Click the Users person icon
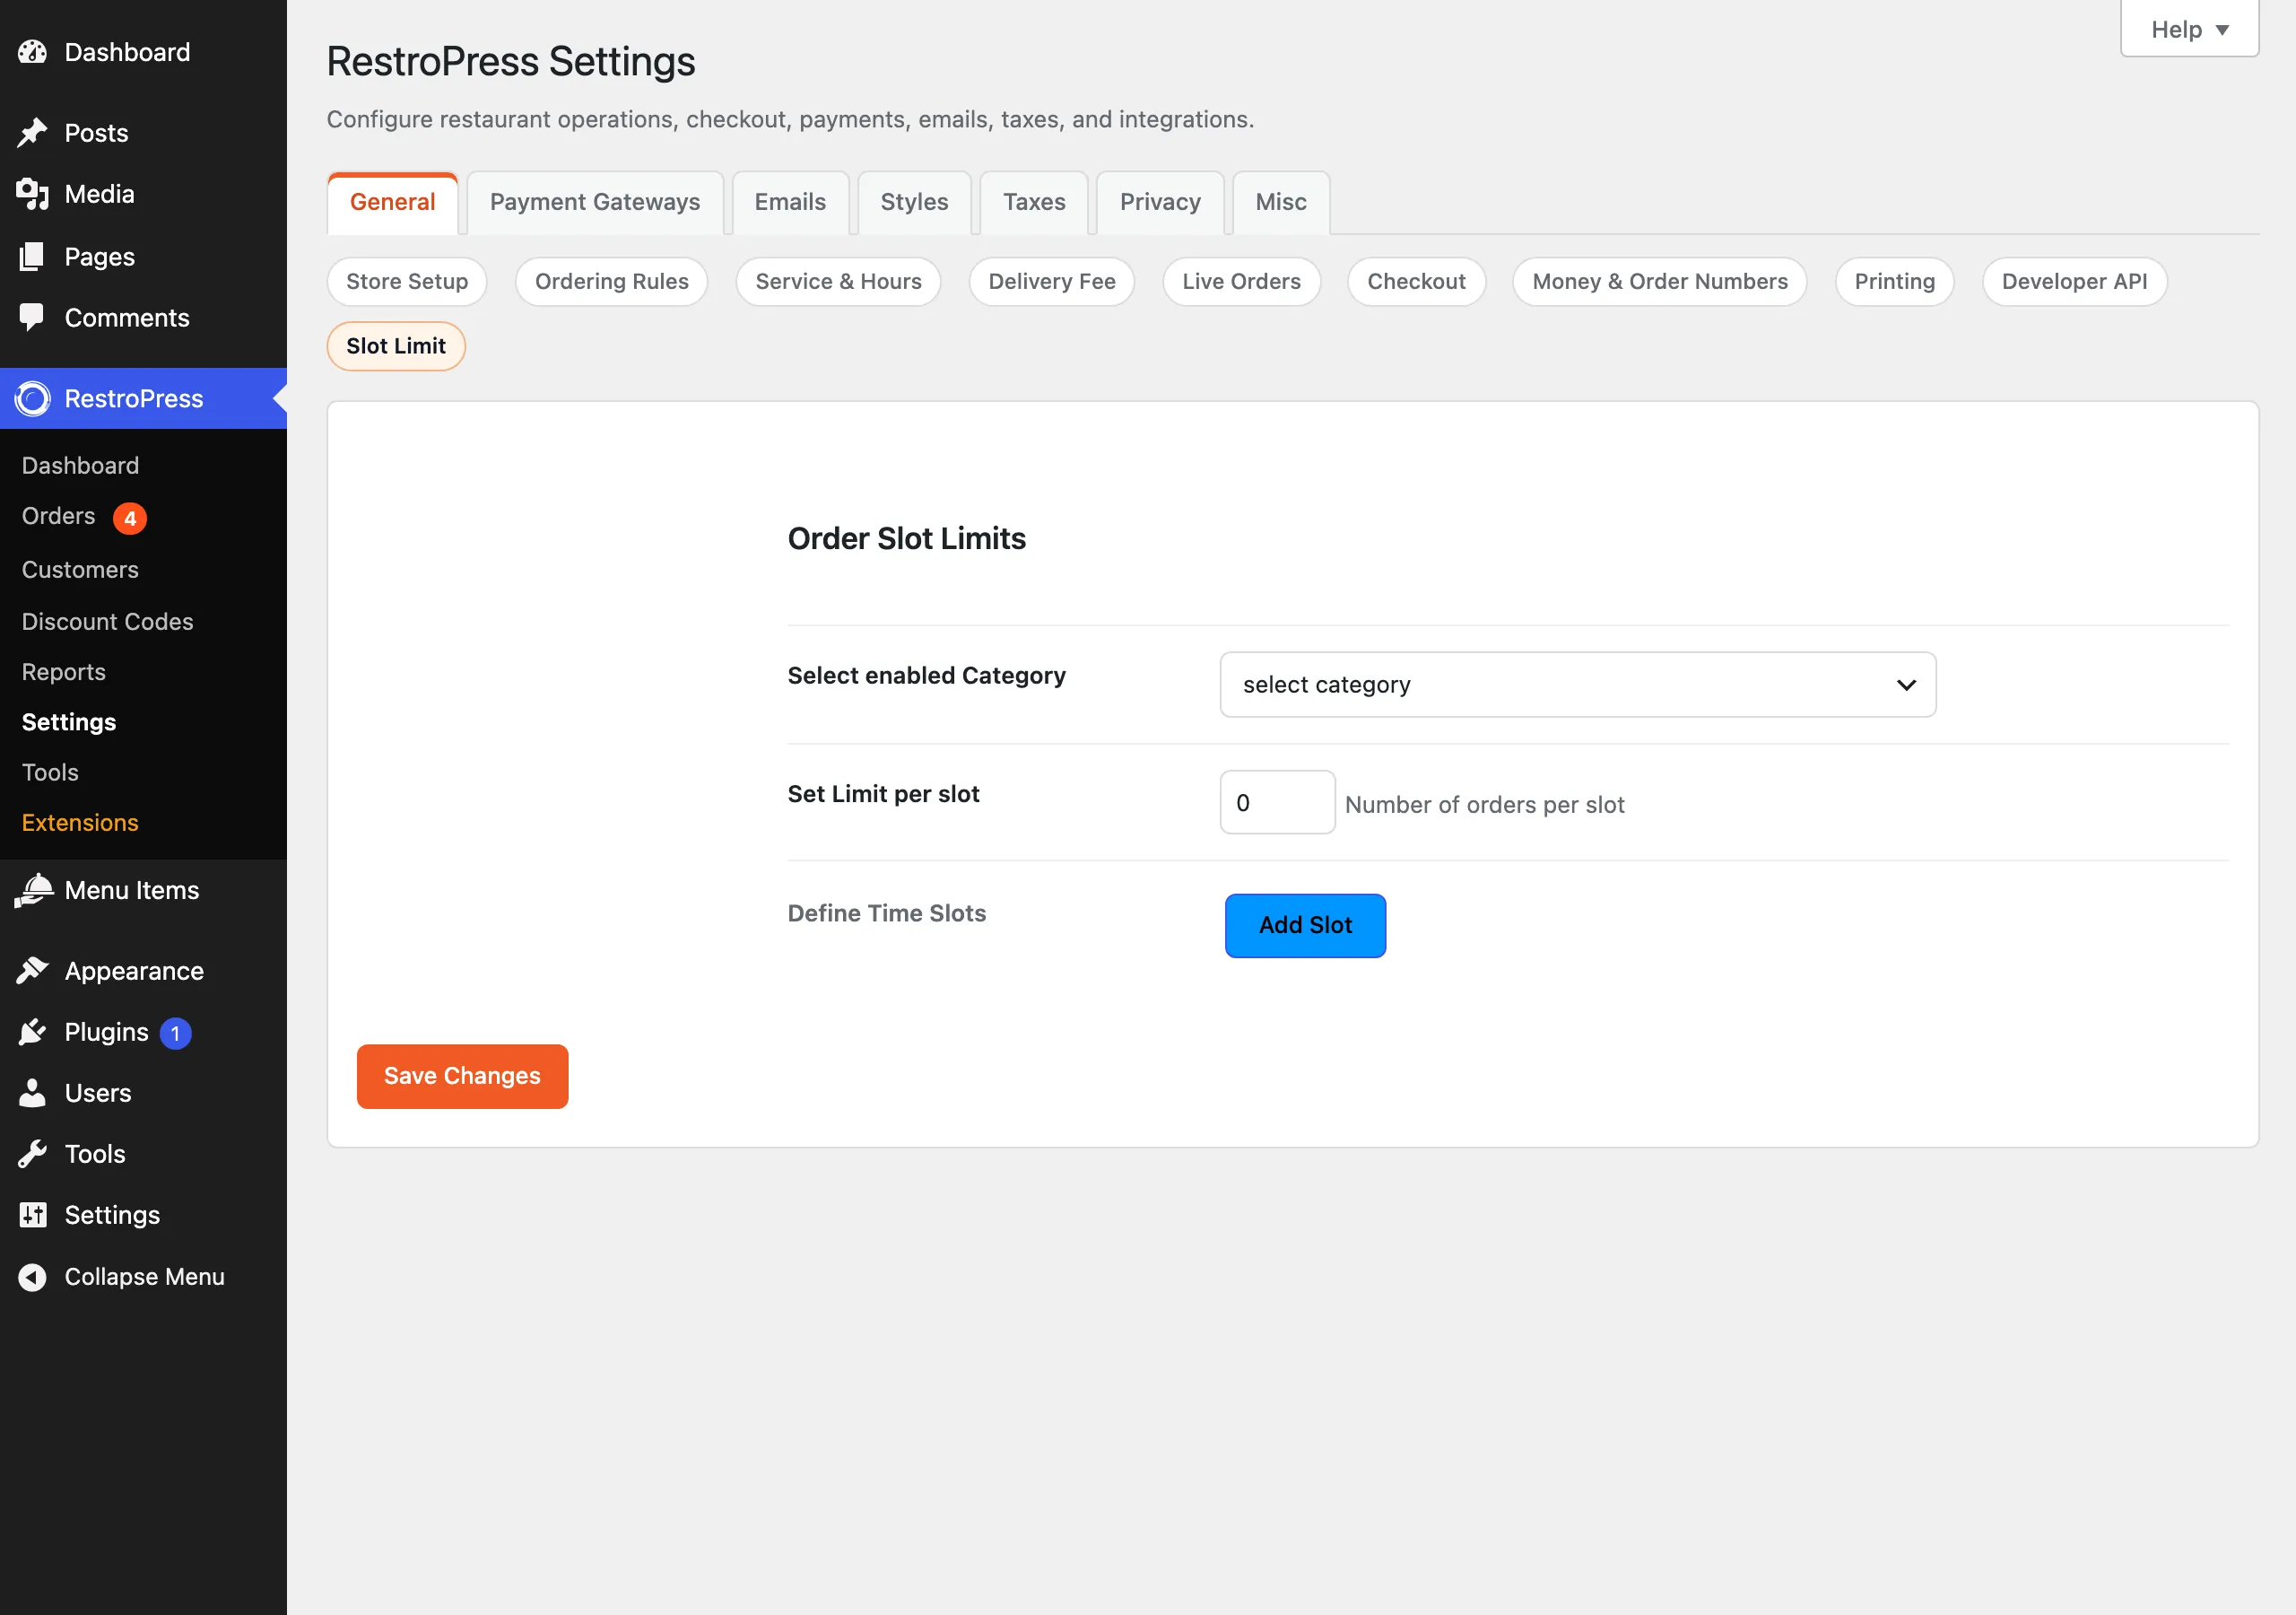This screenshot has height=1615, width=2296. [x=32, y=1093]
